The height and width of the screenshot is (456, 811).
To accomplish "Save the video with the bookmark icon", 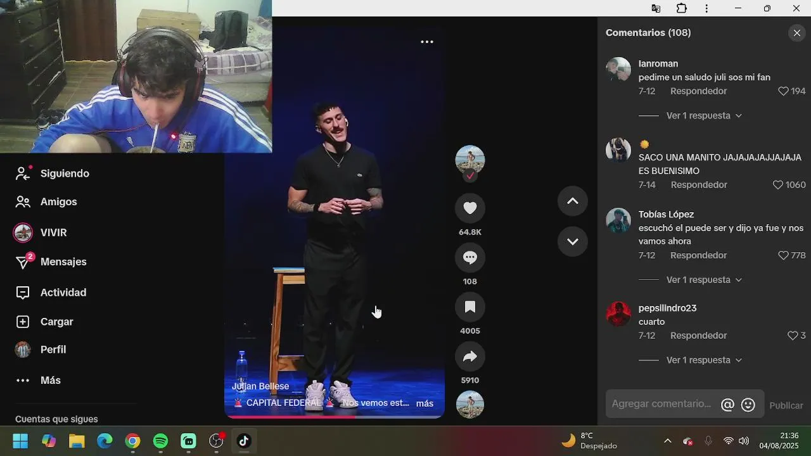I will click(x=470, y=307).
